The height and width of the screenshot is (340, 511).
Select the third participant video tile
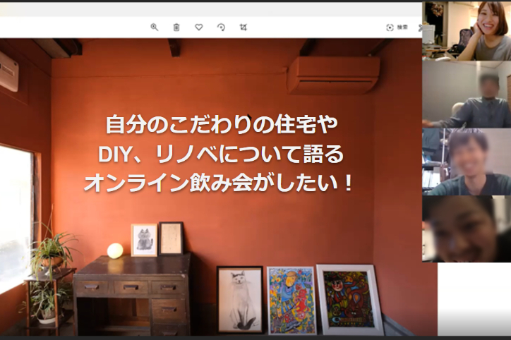(x=467, y=162)
